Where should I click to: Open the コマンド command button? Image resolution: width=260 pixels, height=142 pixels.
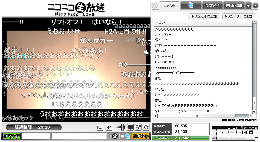click(x=11, y=136)
